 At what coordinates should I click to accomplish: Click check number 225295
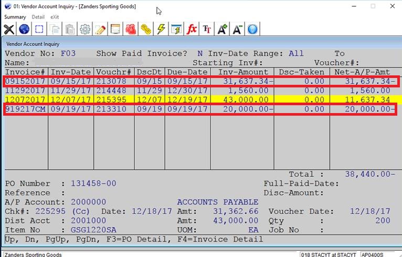point(50,211)
